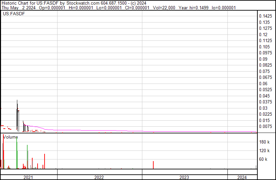Click the 0.1275 price axis label

(265, 29)
